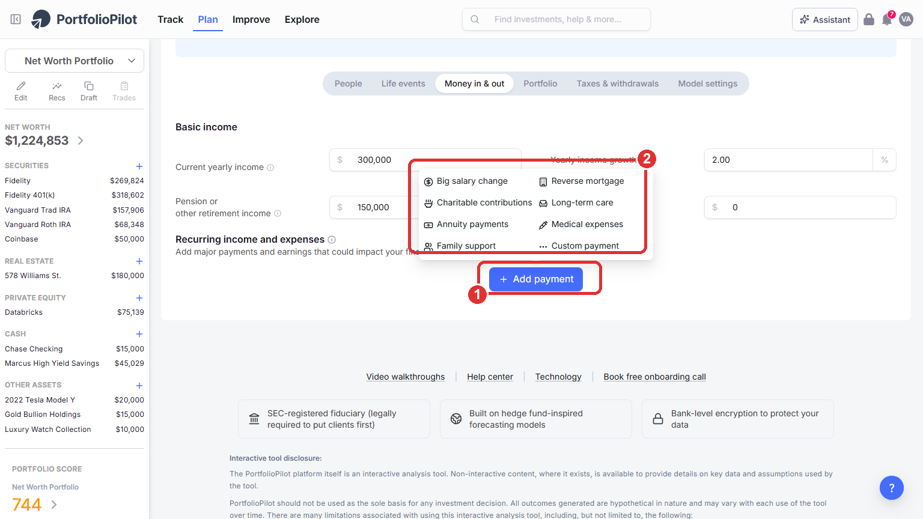Open the lock icon in header

[869, 19]
